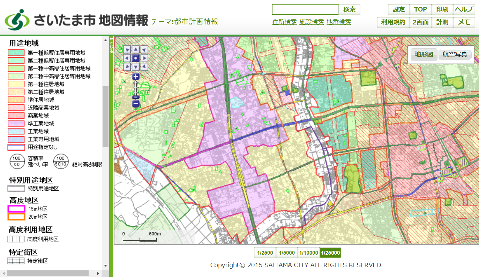
Task: Switch to 航空写真 aerial photo view
Action: pyautogui.click(x=455, y=54)
